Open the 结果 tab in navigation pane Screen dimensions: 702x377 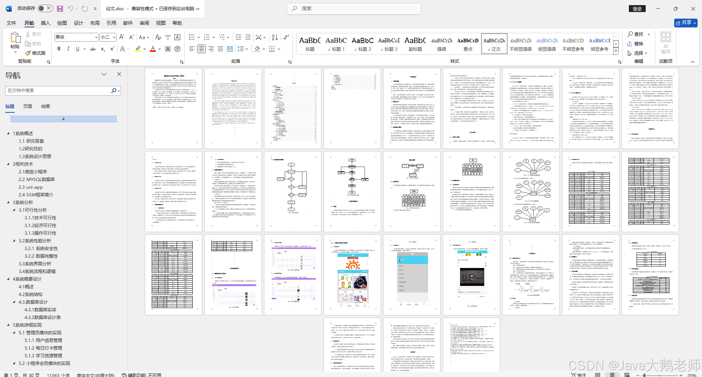click(46, 106)
